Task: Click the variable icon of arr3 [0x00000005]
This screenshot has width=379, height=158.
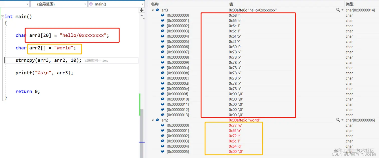Action: 163,41
